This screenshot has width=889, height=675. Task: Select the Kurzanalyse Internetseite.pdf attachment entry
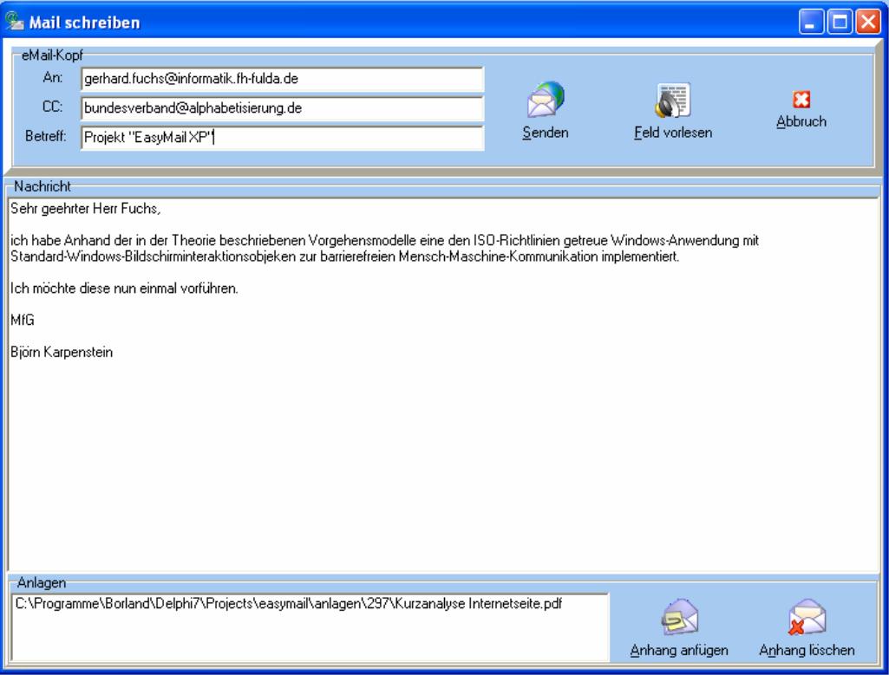coord(295,604)
